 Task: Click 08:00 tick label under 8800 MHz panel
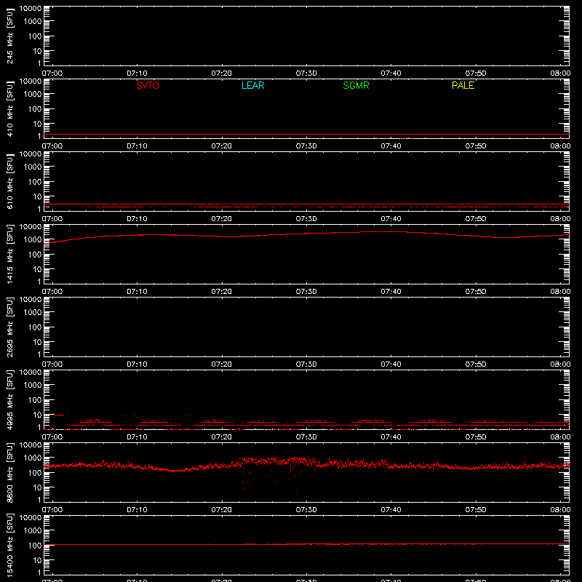[x=560, y=510]
